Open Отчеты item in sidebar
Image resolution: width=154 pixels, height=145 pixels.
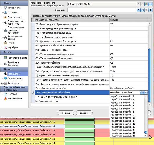click(x=12, y=43)
